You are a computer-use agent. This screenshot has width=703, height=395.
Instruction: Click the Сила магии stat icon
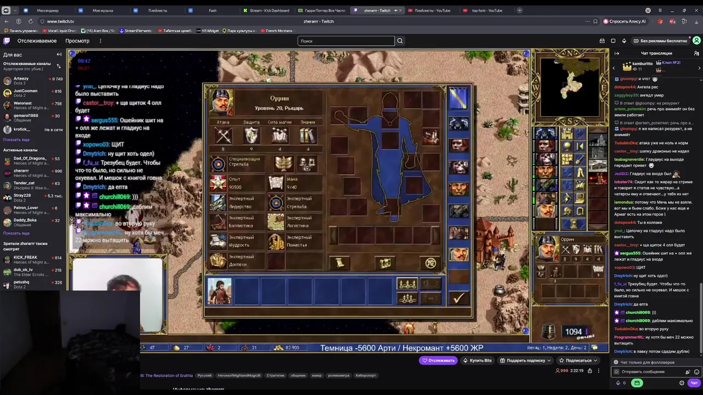coord(279,135)
